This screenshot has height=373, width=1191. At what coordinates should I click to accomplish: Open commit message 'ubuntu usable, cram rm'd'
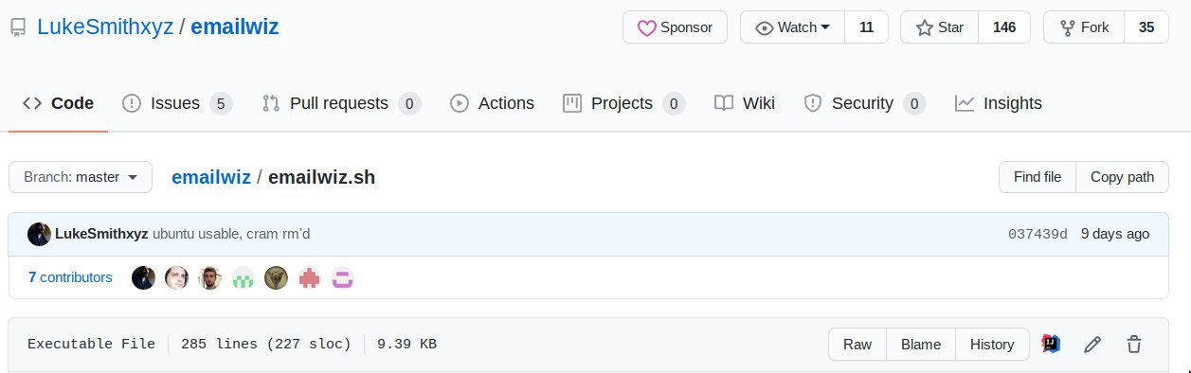(x=231, y=234)
